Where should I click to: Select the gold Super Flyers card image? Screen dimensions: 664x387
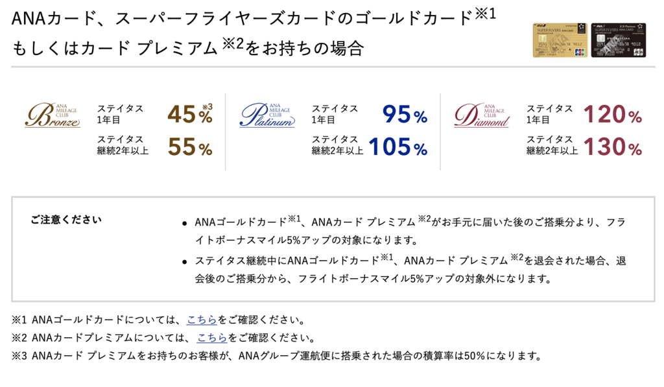560,40
